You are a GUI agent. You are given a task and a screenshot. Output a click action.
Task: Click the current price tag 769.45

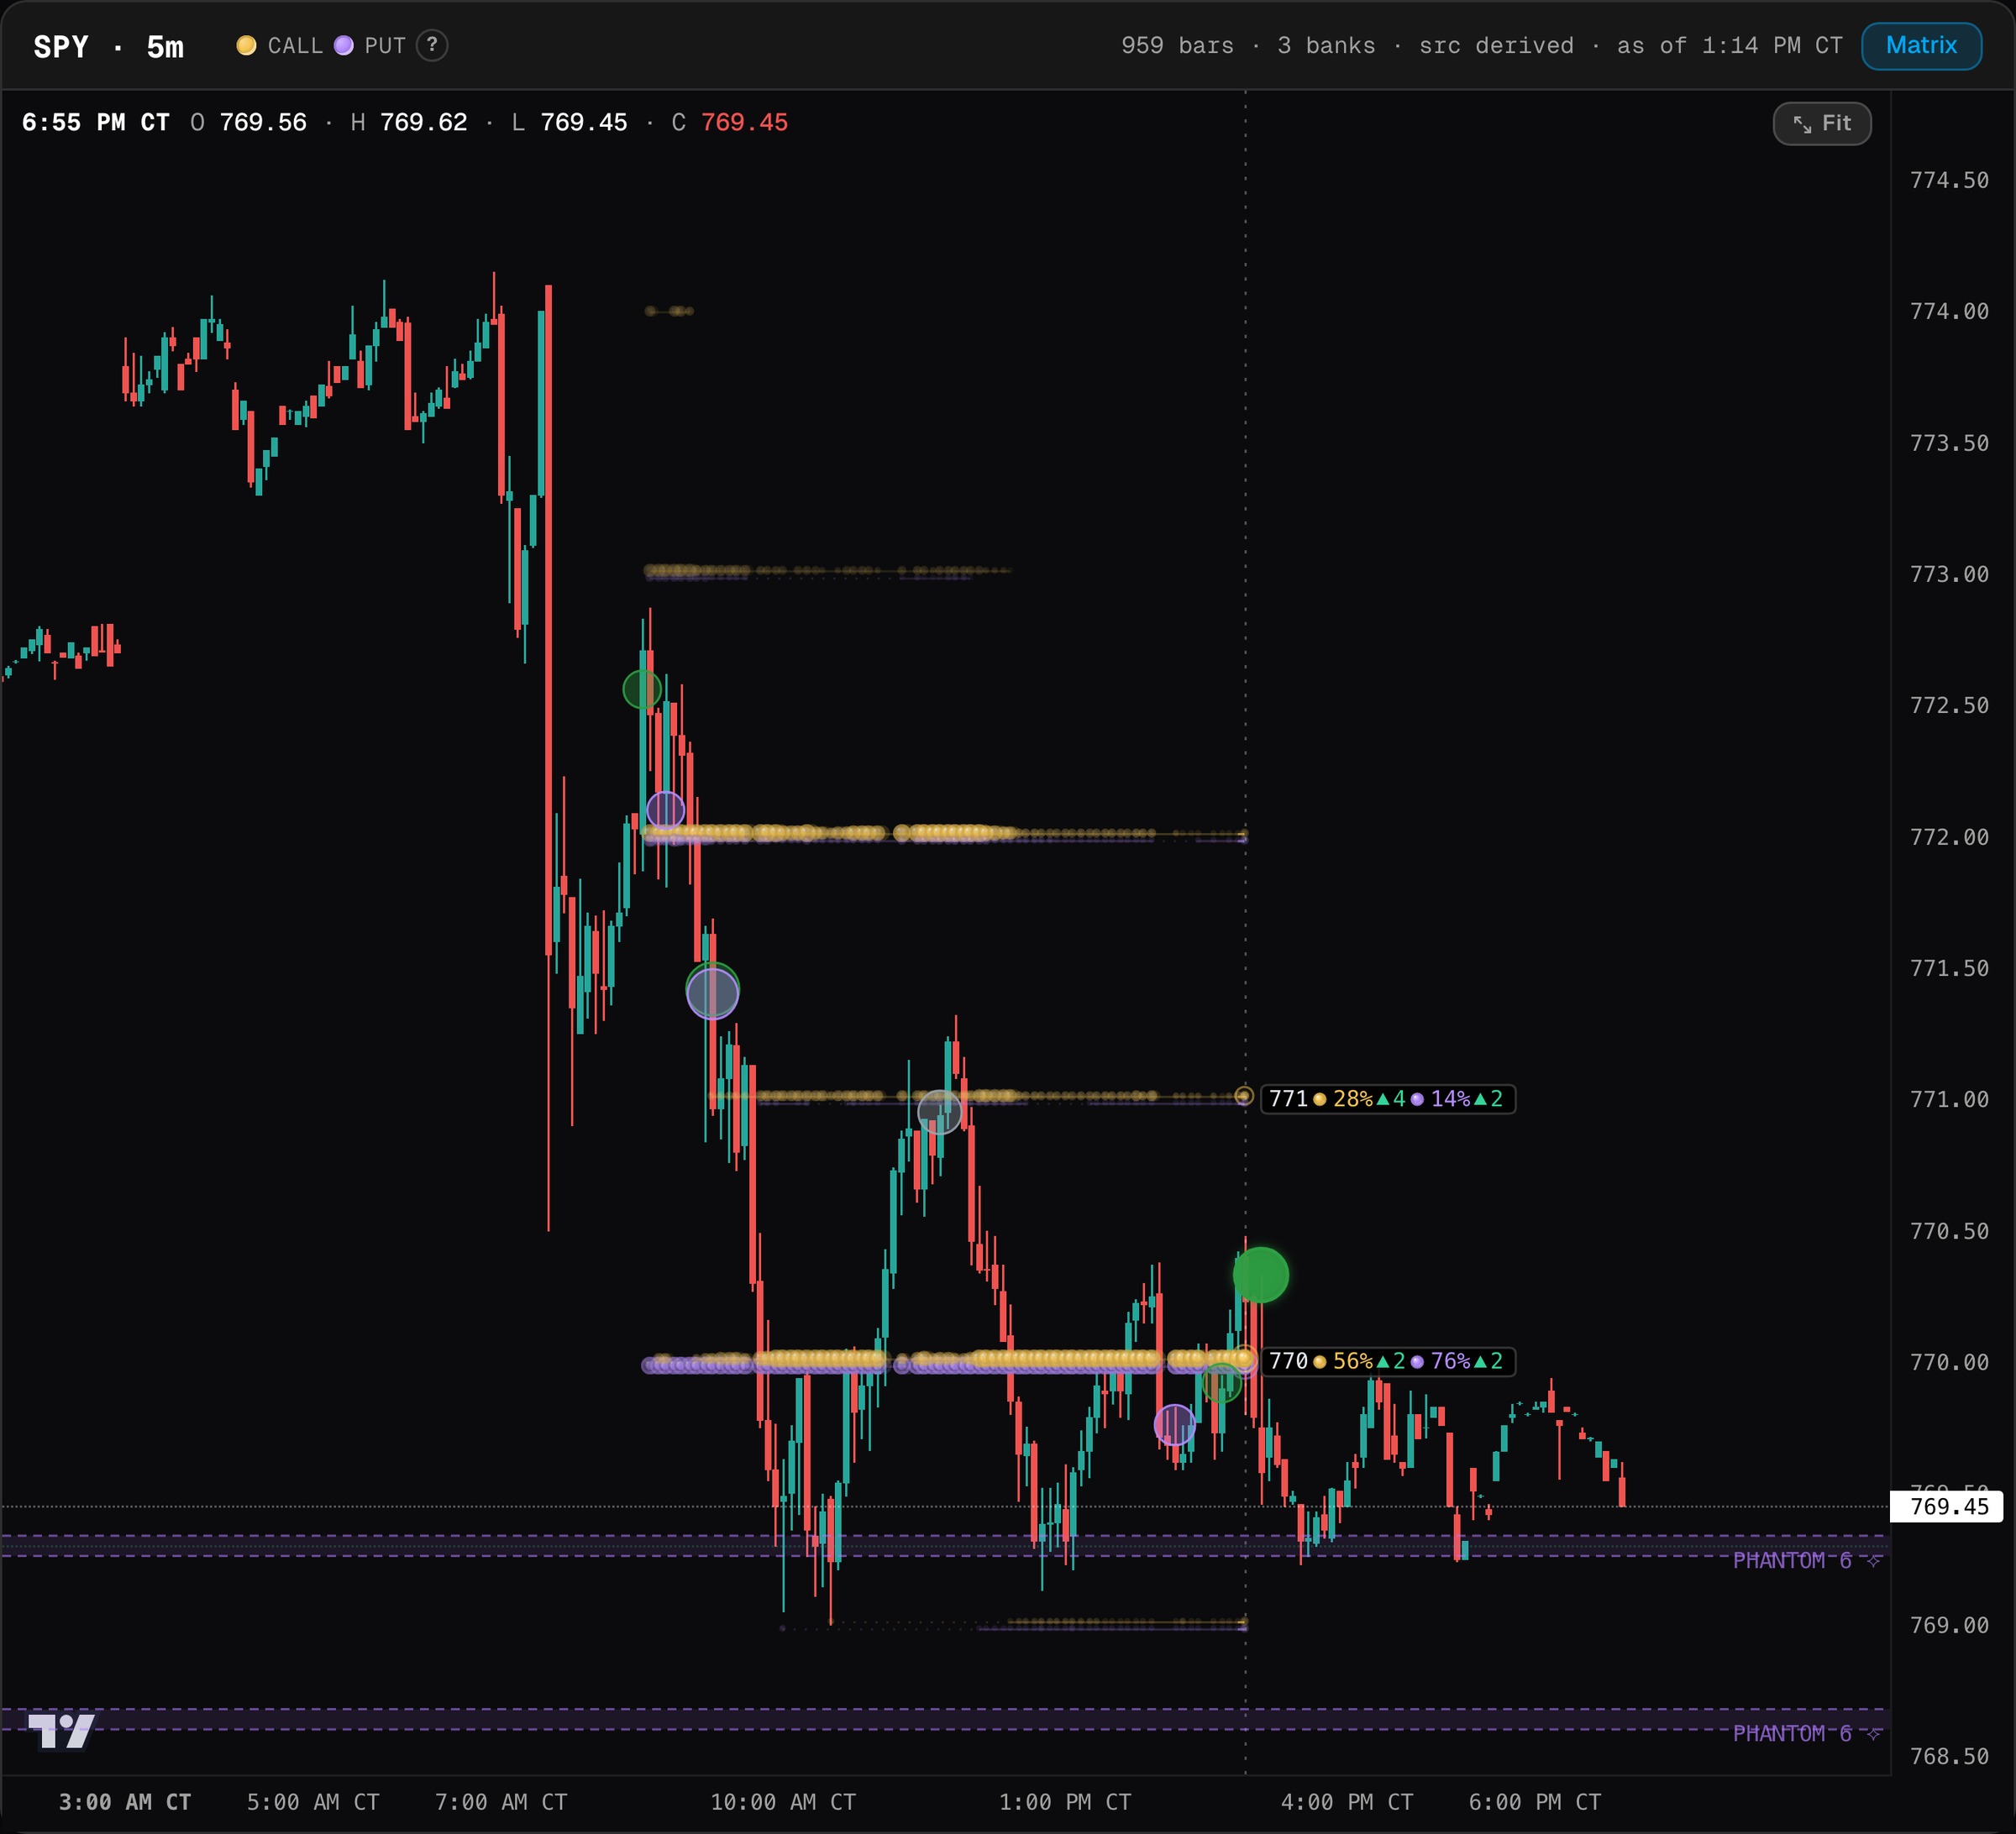(1949, 1506)
